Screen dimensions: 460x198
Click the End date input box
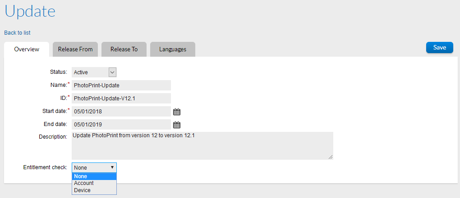pos(121,124)
